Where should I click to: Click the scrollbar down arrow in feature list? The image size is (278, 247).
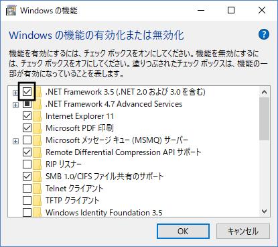click(265, 211)
